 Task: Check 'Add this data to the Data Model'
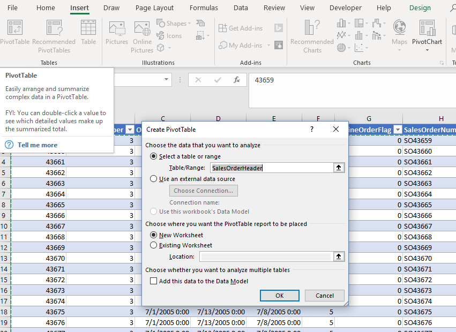pos(153,281)
